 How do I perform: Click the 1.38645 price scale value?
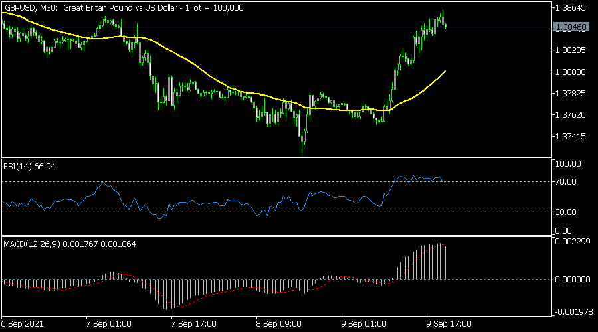click(571, 7)
